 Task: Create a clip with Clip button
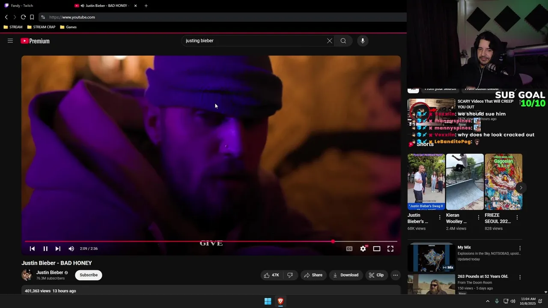click(376, 275)
